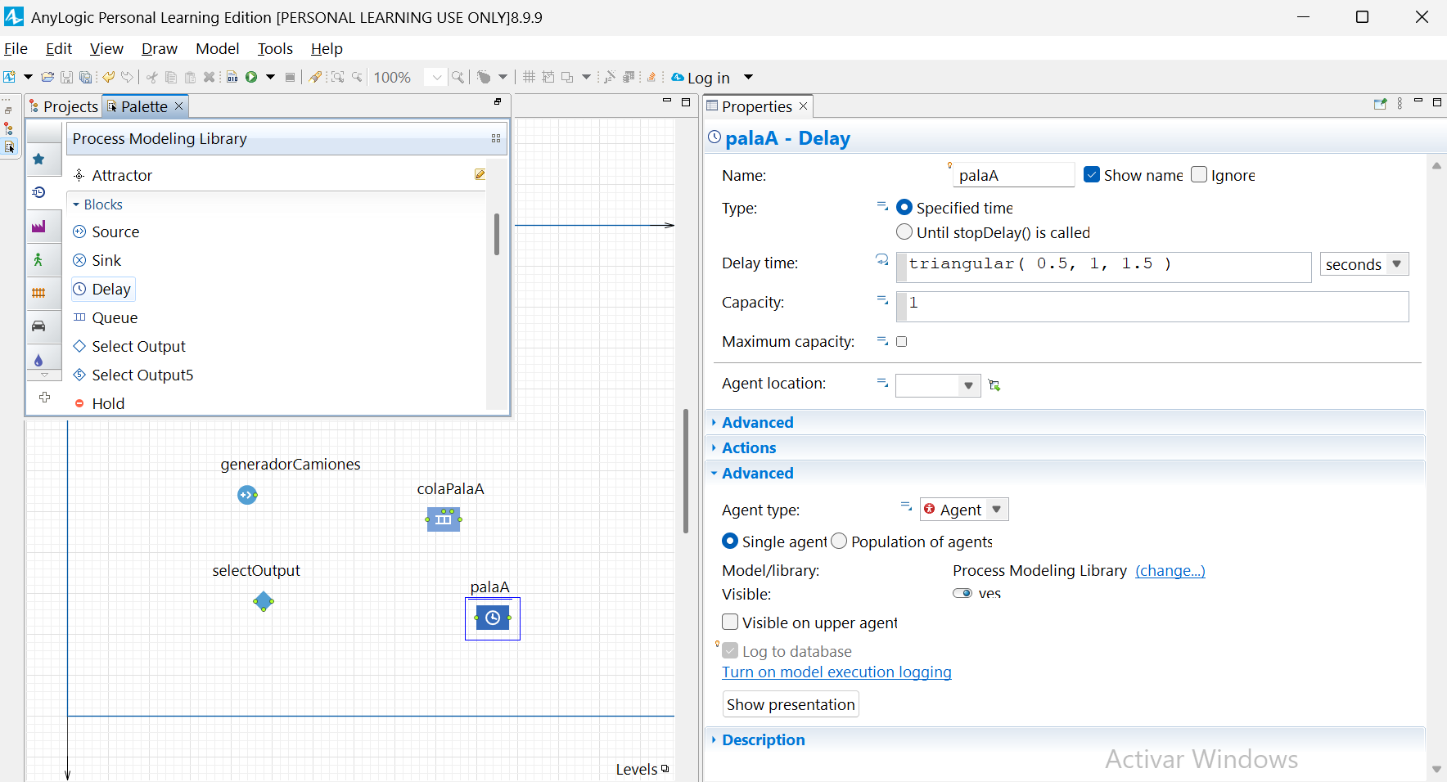The height and width of the screenshot is (782, 1447).
Task: Select the Sink block in palette
Action: 97,261
